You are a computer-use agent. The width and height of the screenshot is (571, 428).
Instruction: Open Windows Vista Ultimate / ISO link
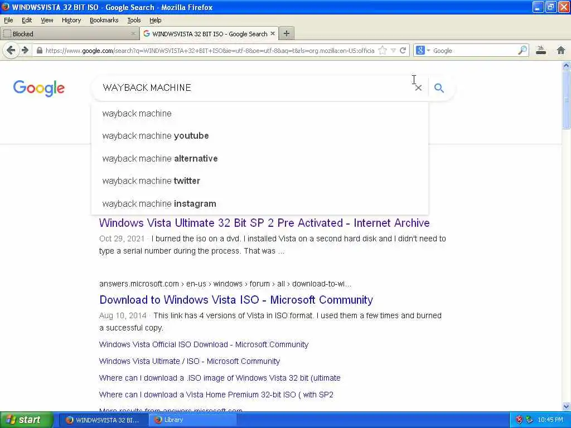(x=190, y=361)
